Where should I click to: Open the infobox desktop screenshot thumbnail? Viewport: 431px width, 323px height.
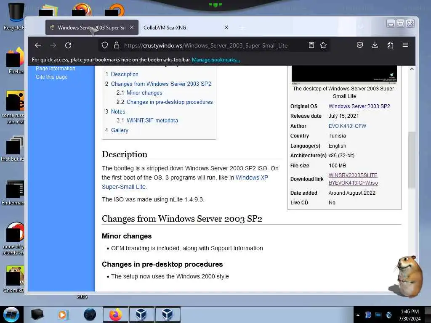[344, 75]
